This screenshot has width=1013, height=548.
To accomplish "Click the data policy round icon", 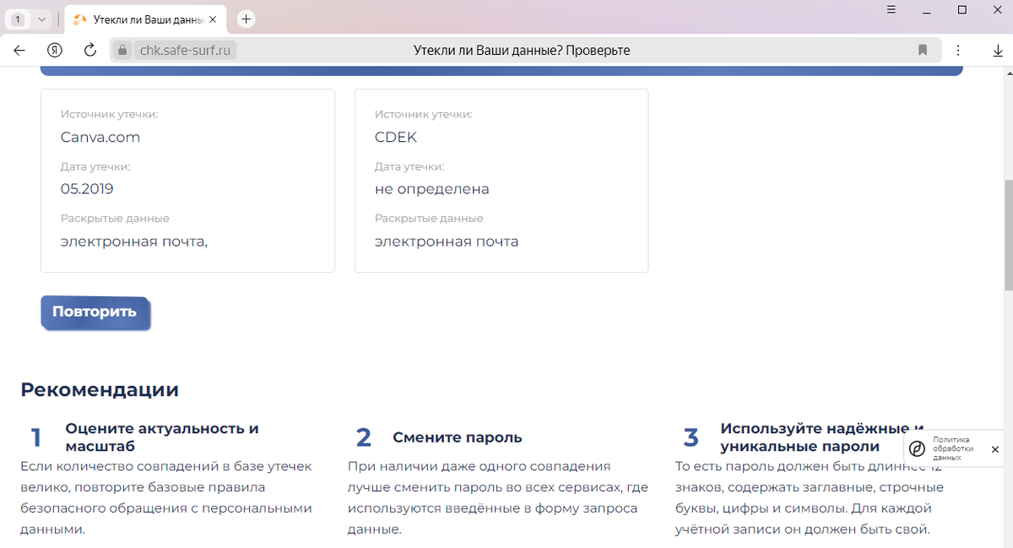I will tap(917, 449).
